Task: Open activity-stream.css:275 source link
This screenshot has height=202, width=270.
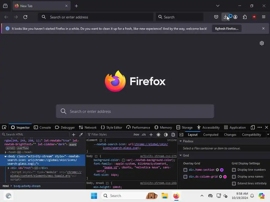Action: [x=158, y=156]
